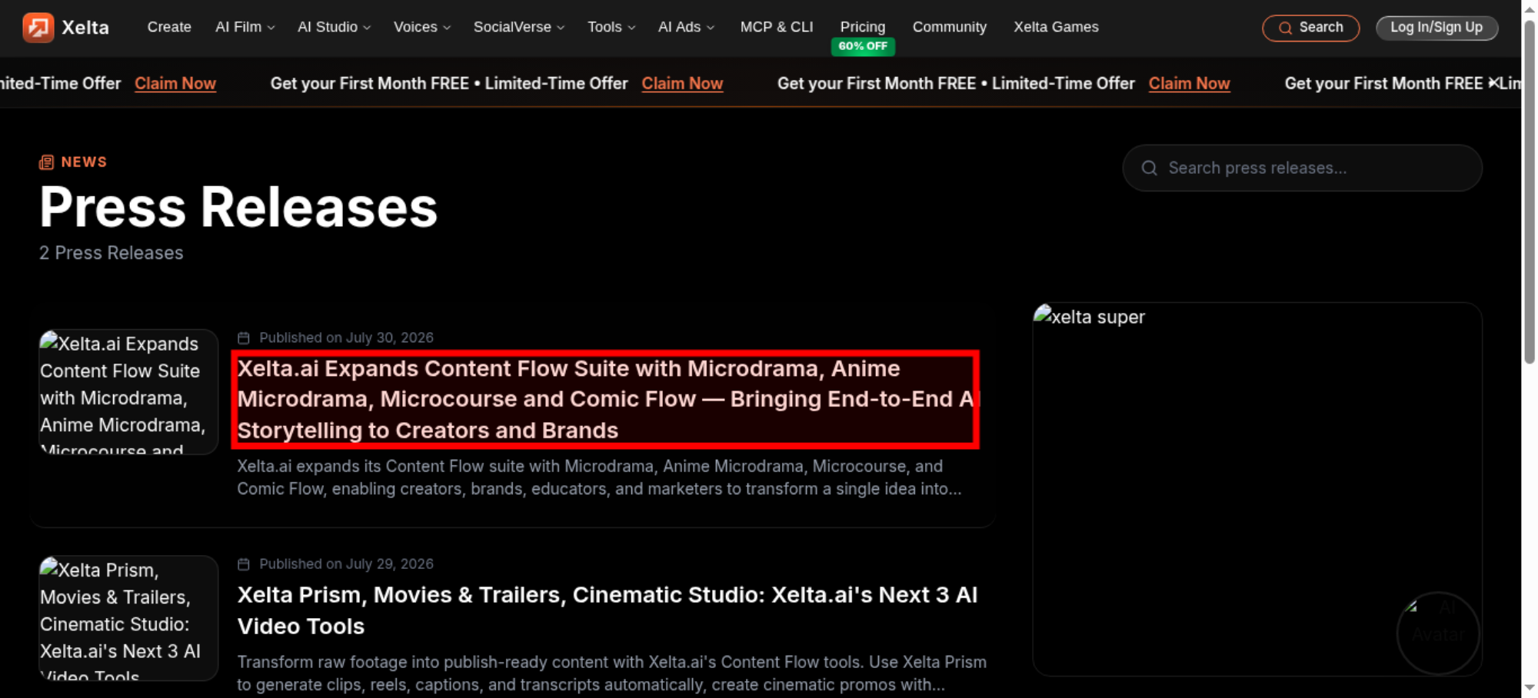Screen dimensions: 1538x698
Task: Visit the Community page
Action: coord(950,27)
